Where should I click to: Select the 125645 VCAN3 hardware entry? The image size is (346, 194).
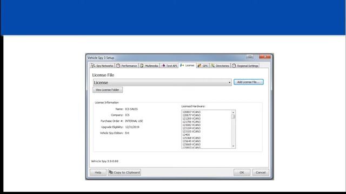pos(191,141)
